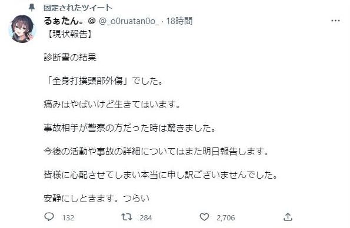Like the tweet with the heart icon
Viewport: 350px width, 228px height.
(204, 217)
